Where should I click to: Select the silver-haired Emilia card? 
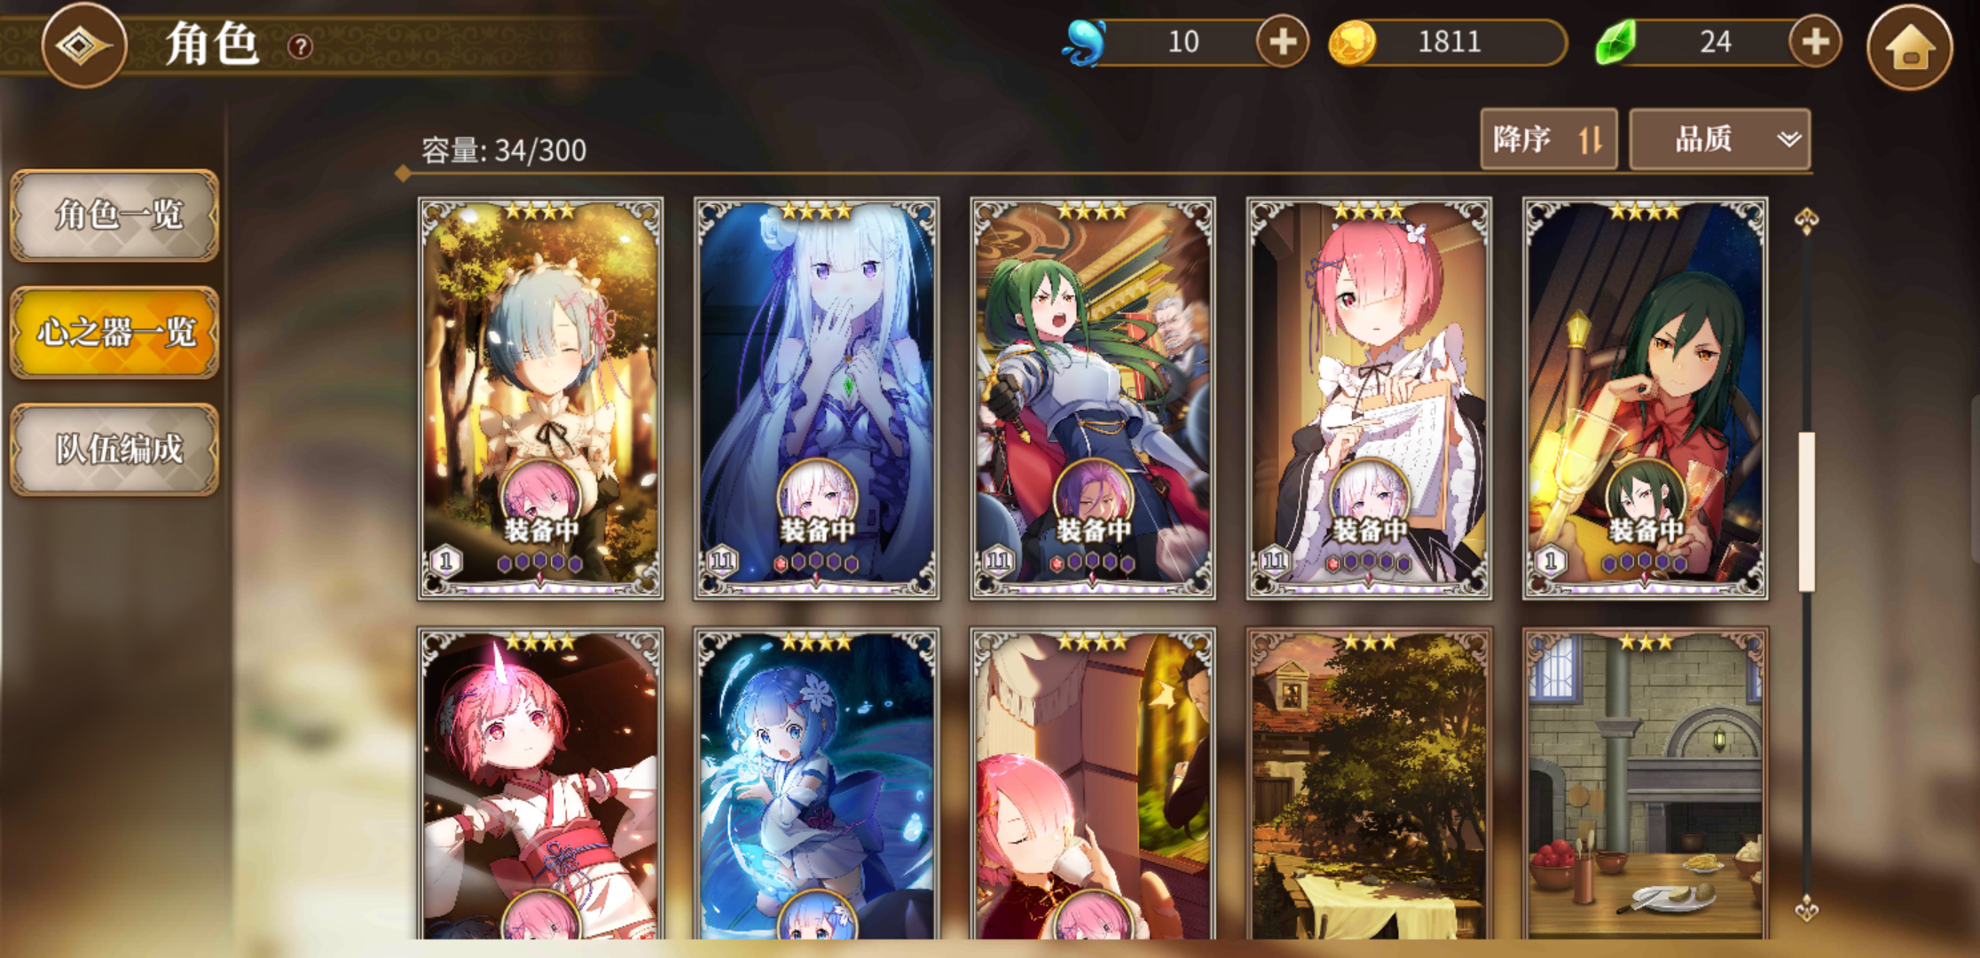(816, 398)
